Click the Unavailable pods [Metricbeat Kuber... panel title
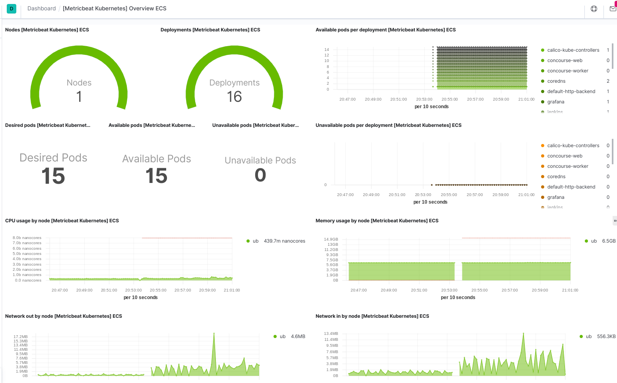Viewport: 617px width, 383px height. pyautogui.click(x=256, y=125)
